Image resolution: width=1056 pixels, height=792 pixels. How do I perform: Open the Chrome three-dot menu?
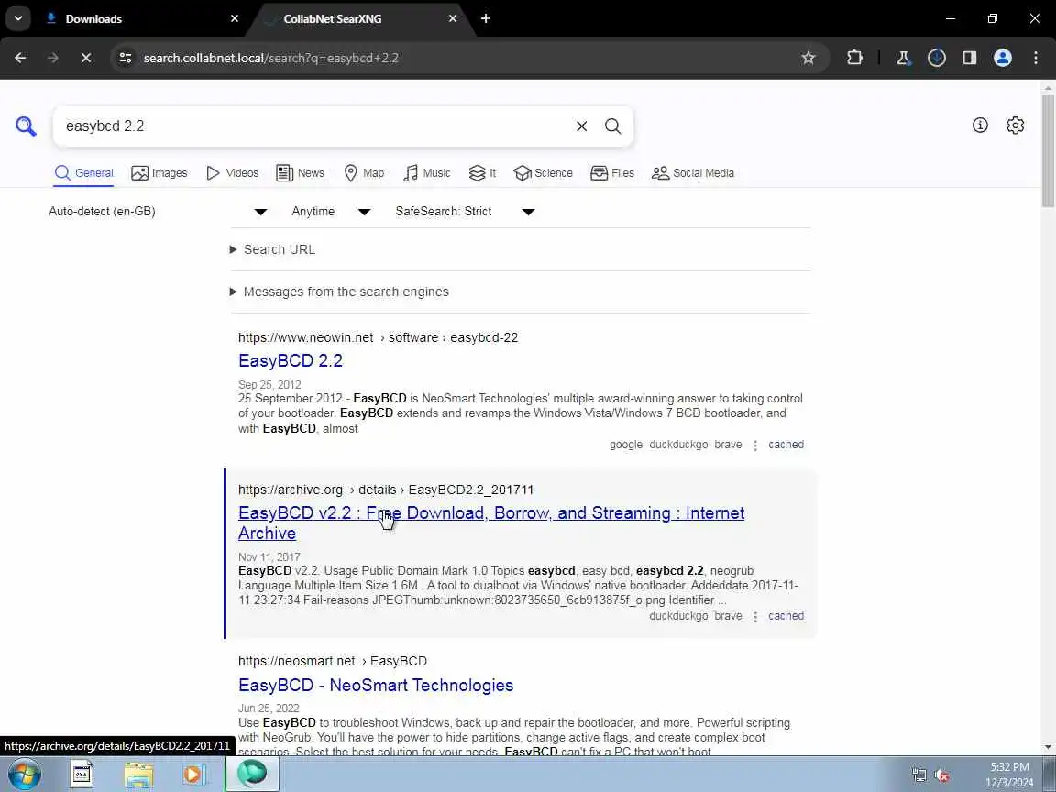pyautogui.click(x=1035, y=58)
